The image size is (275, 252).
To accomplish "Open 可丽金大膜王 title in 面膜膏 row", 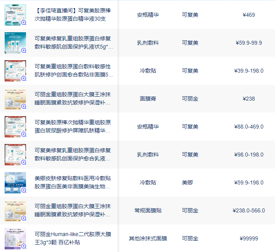I will (73, 99).
